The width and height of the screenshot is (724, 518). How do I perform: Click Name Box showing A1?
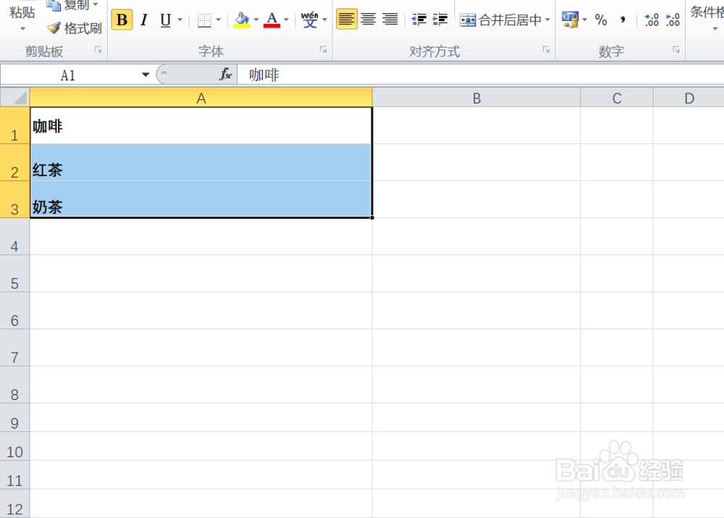tap(70, 75)
